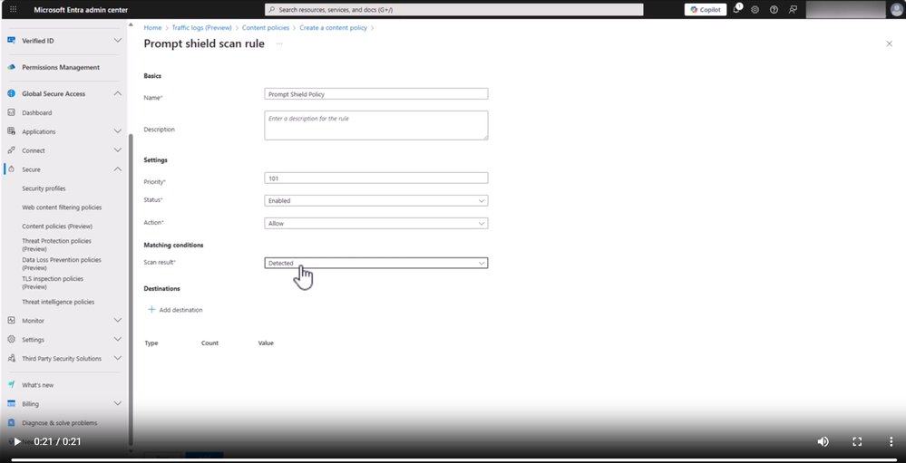The height and width of the screenshot is (463, 906).
Task: Click the Type column header
Action: click(151, 342)
